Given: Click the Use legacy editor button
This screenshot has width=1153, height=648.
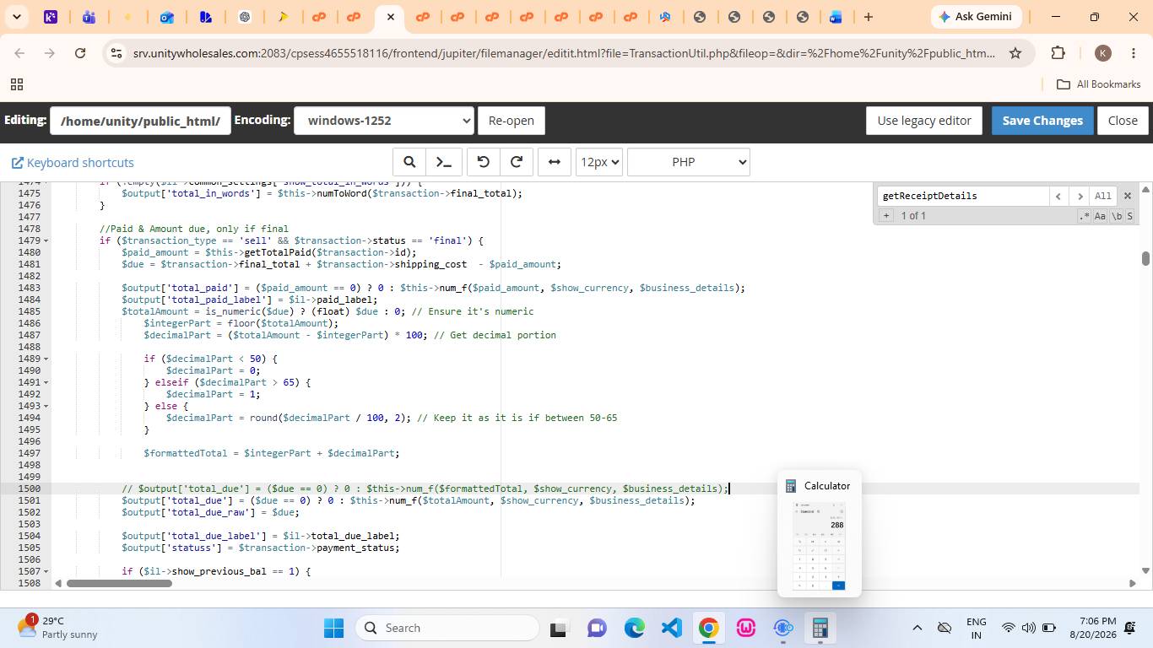Looking at the screenshot, I should 924,121.
